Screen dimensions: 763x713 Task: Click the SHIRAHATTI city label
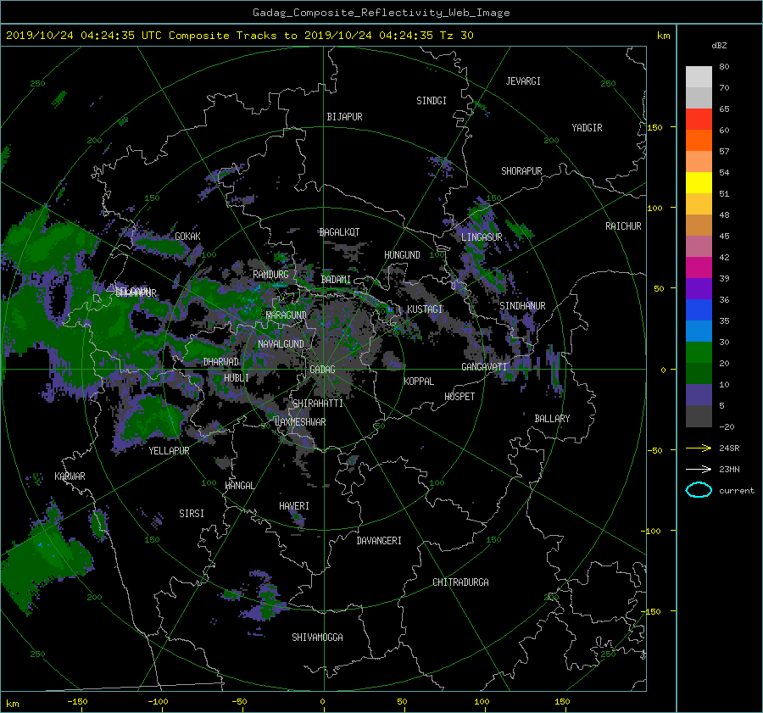(x=318, y=404)
